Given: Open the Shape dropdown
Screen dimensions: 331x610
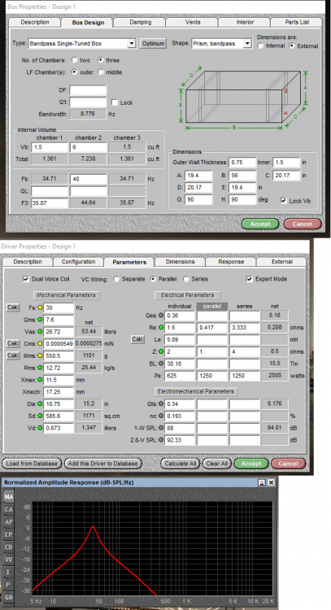Looking at the screenshot, I should point(247,44).
